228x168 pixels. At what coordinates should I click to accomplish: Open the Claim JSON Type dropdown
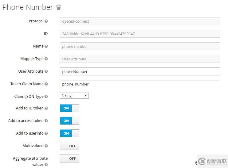[x=74, y=96]
